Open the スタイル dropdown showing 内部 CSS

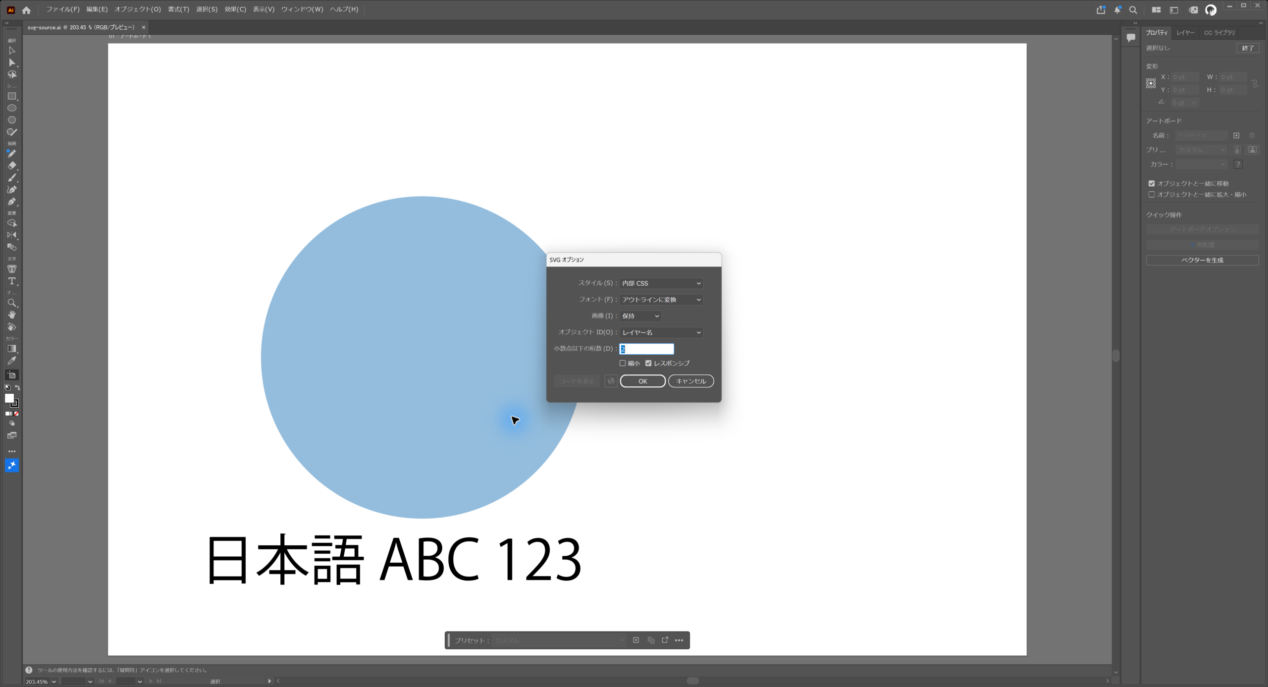tap(661, 283)
